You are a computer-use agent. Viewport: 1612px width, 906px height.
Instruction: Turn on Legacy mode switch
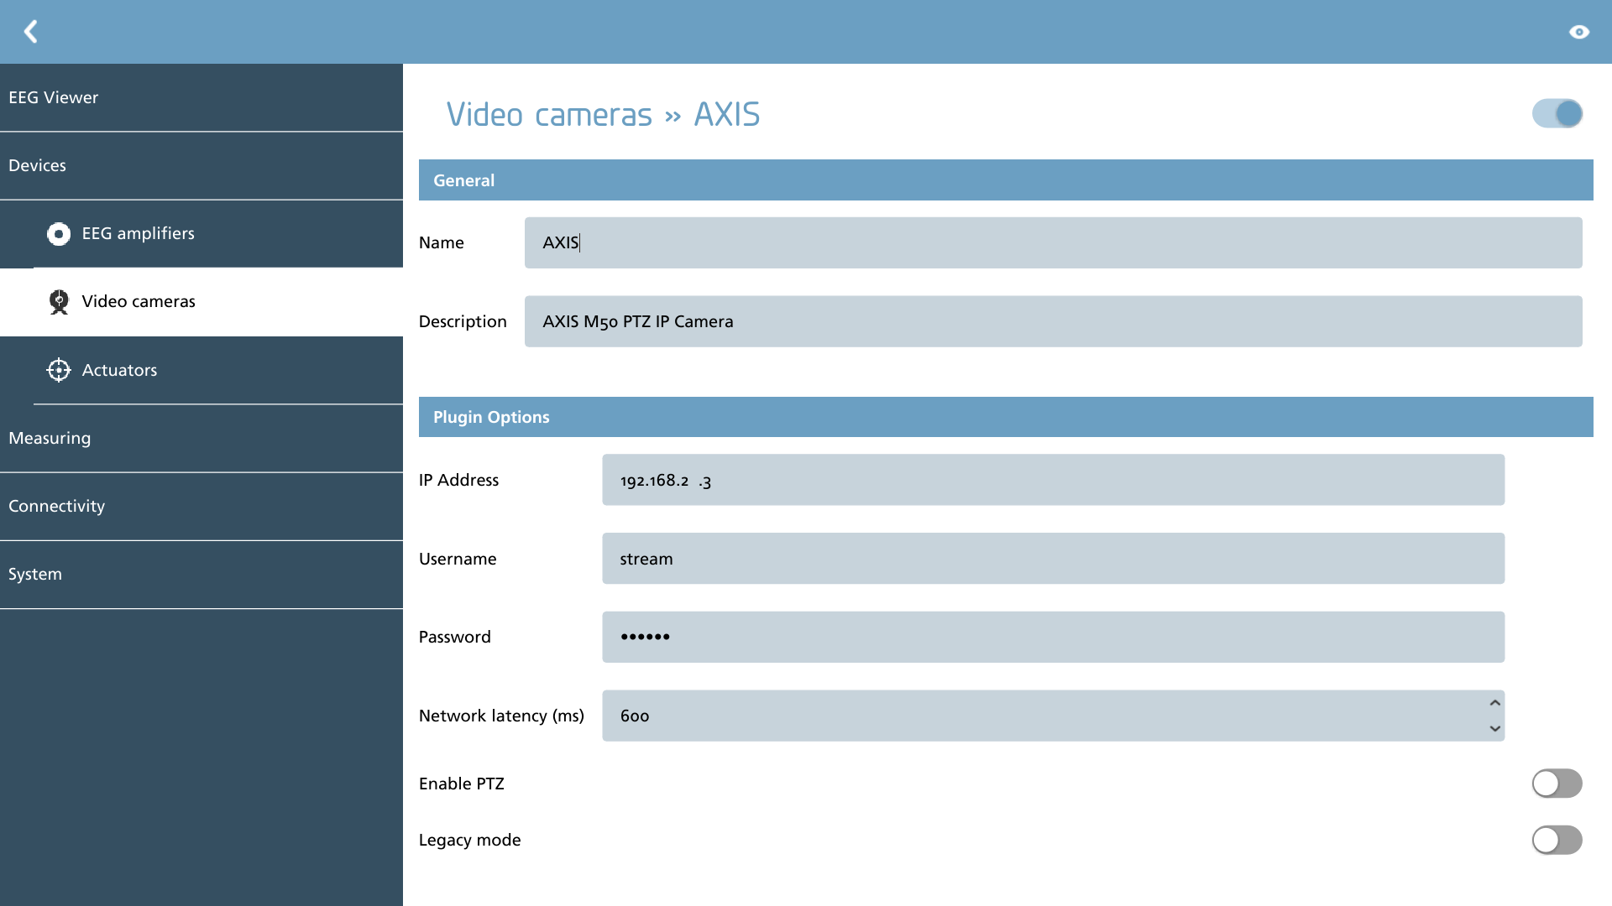coord(1557,840)
